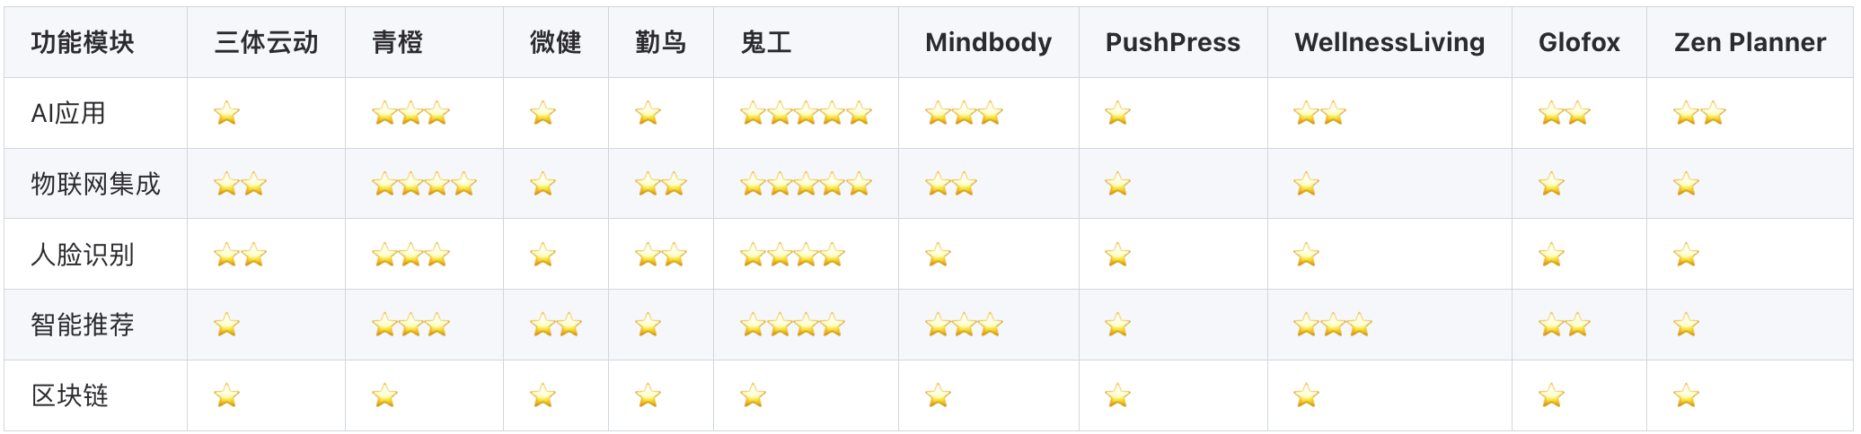Click the 鬼工 five-star rating for AI应用
1861x434 pixels.
pyautogui.click(x=806, y=114)
